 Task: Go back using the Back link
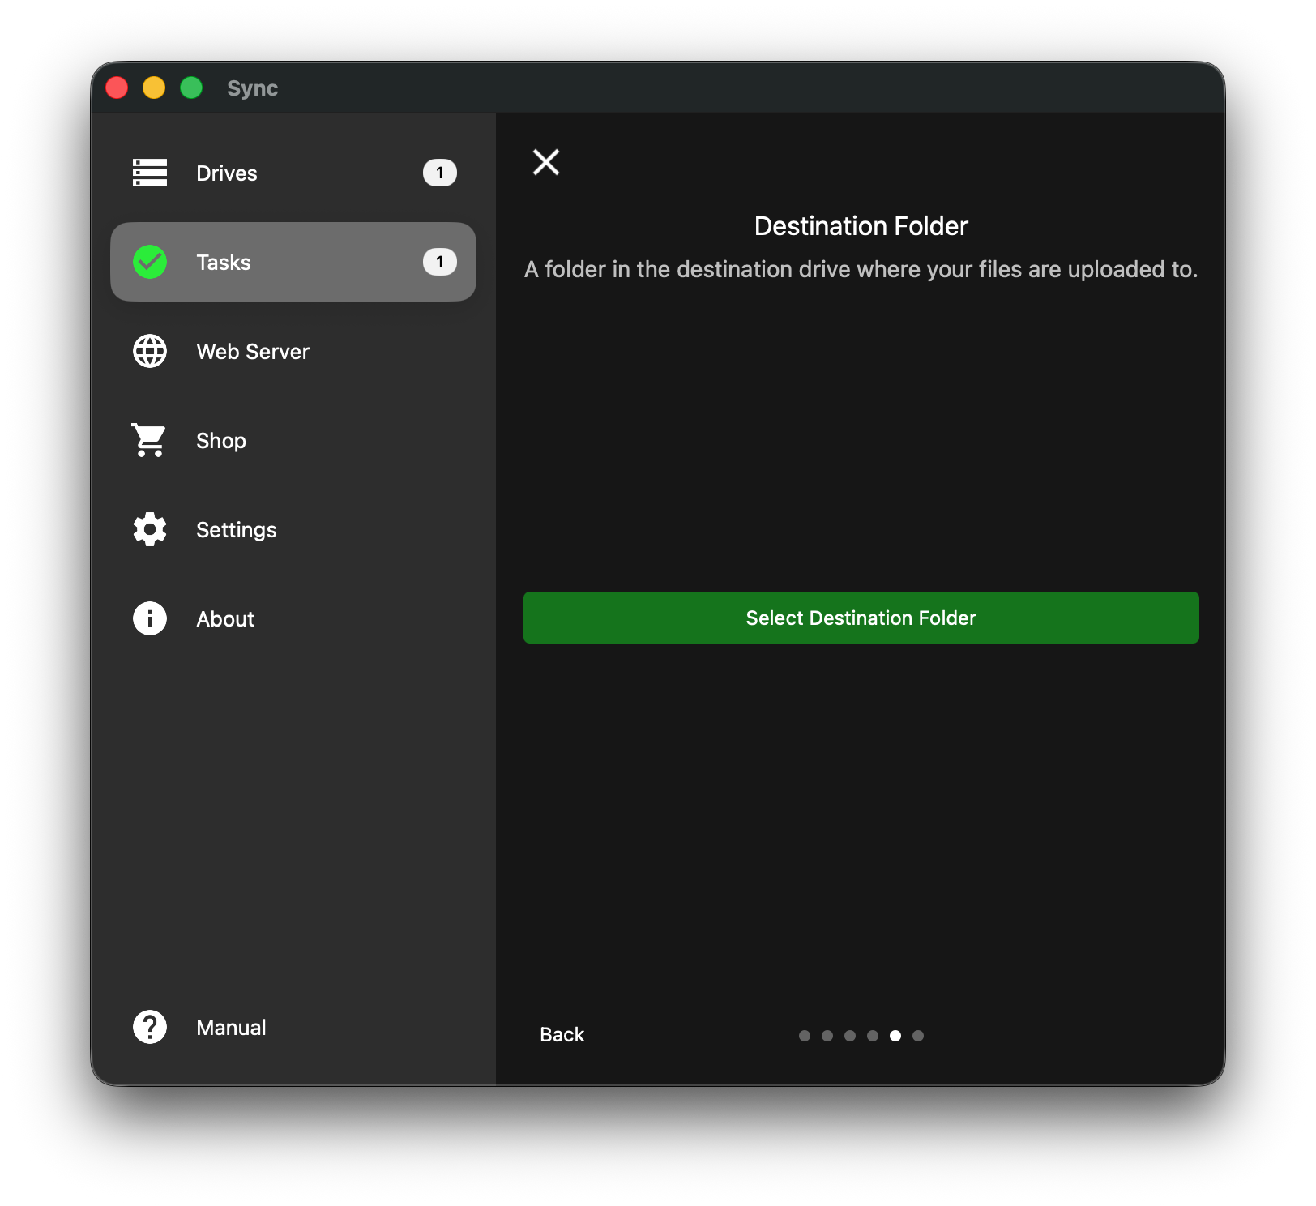562,1034
